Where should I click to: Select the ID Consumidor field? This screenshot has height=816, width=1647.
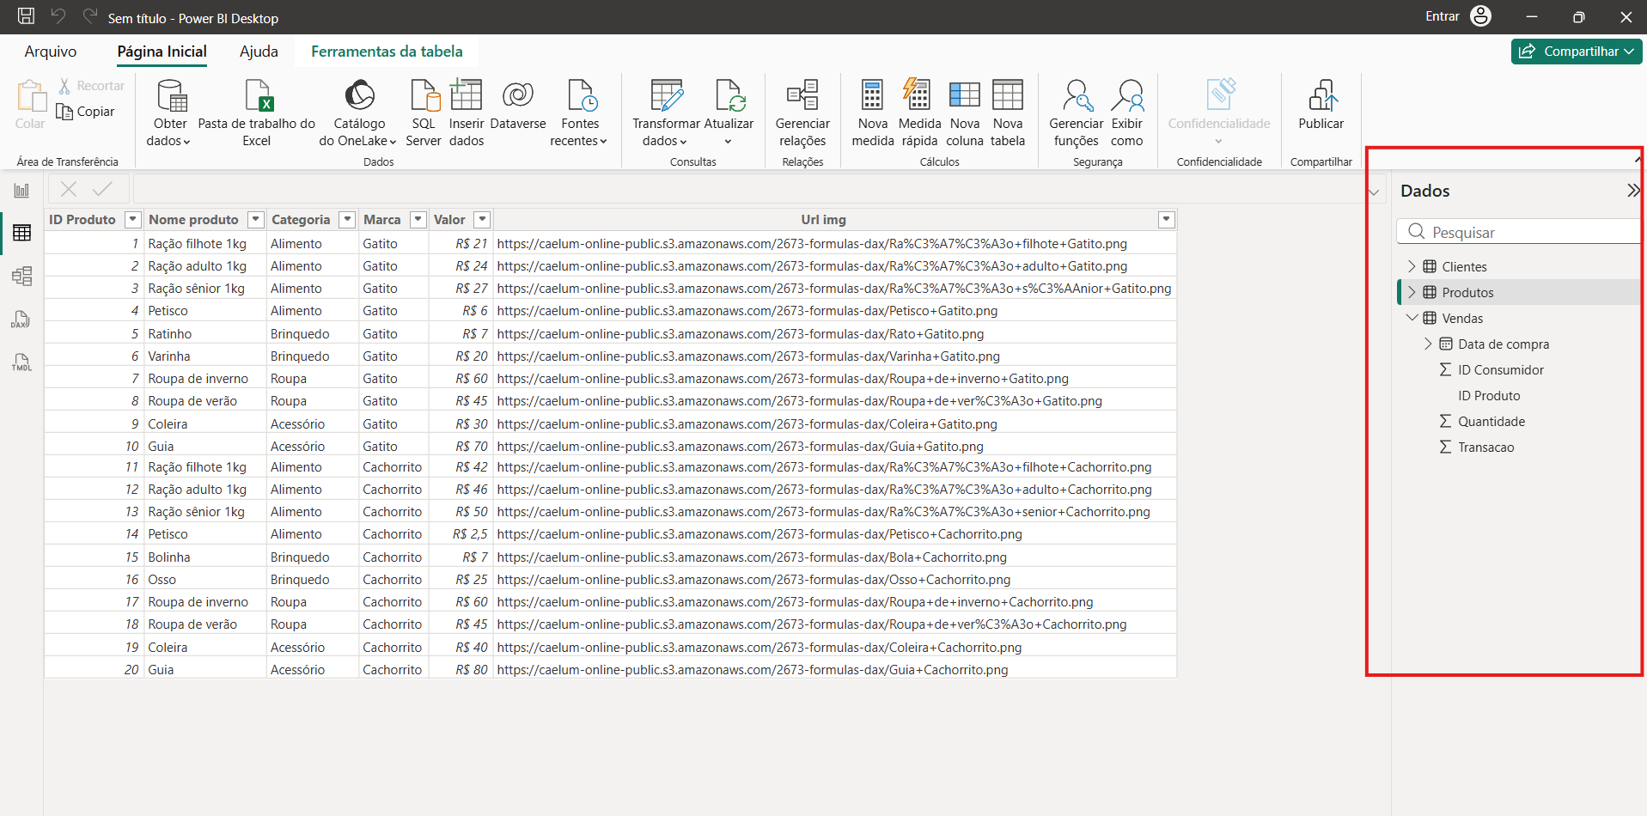[1501, 369]
